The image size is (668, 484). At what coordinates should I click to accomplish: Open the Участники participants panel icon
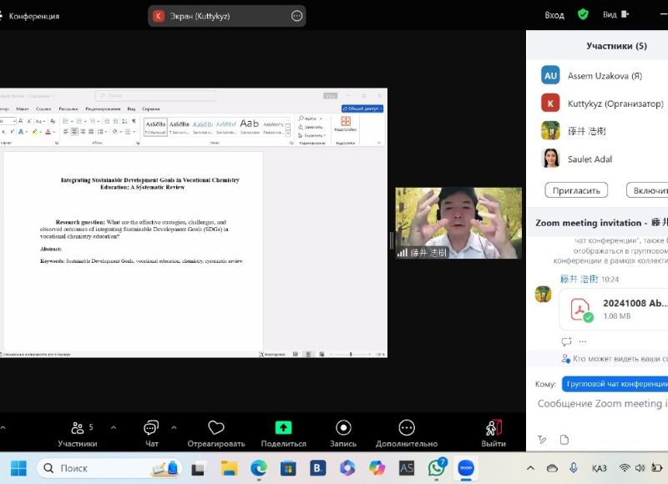tap(77, 428)
